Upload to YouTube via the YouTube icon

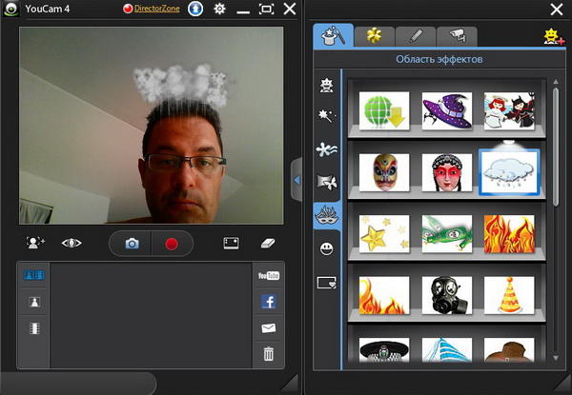click(x=268, y=276)
